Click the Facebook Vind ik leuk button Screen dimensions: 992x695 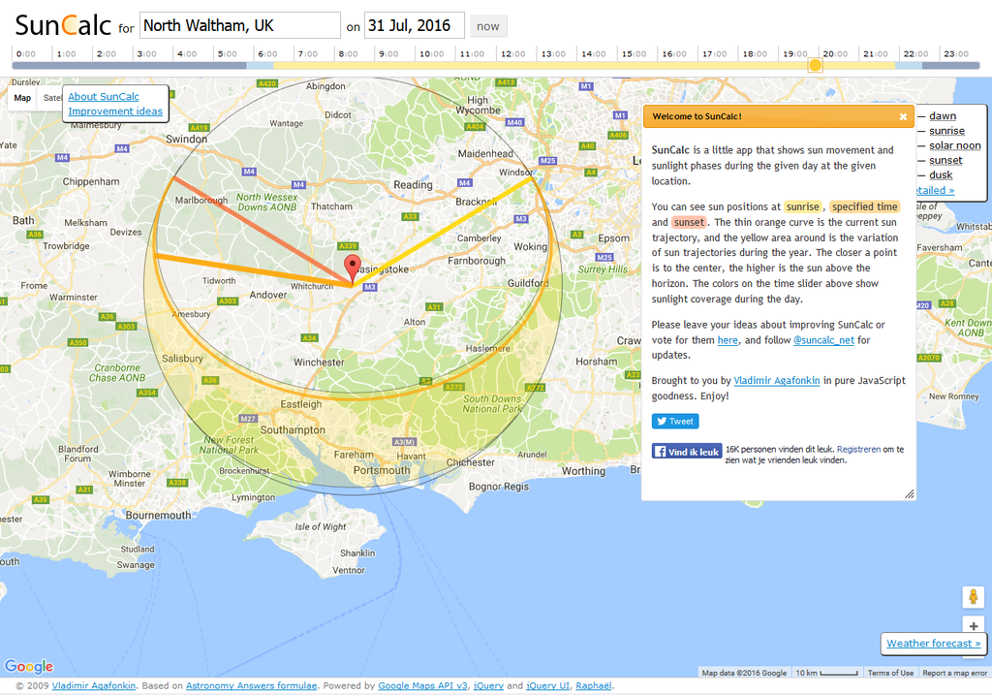click(687, 452)
